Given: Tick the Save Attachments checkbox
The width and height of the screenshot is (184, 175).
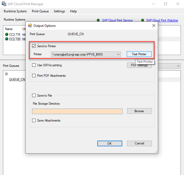Looking at the screenshot, I should (34, 120).
